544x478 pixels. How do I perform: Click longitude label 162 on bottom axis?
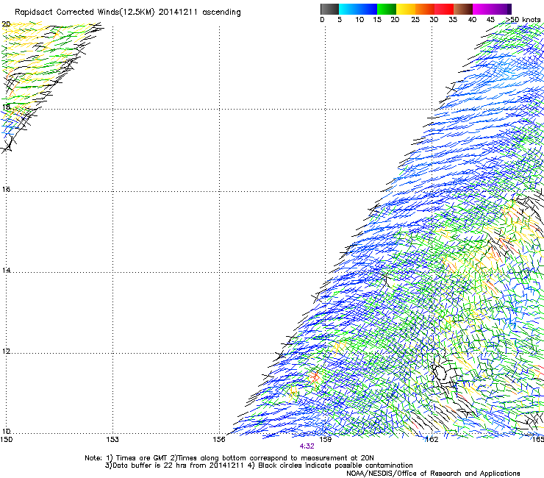pos(432,440)
